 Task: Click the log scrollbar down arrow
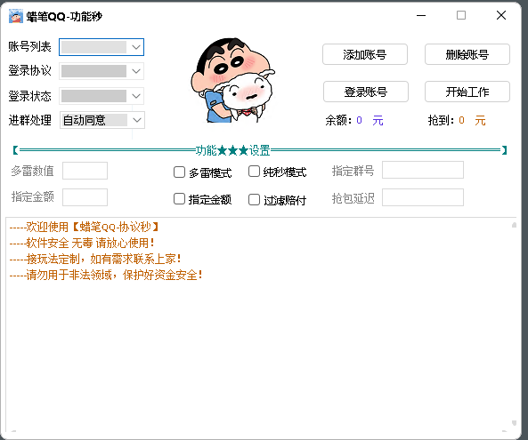click(x=514, y=423)
